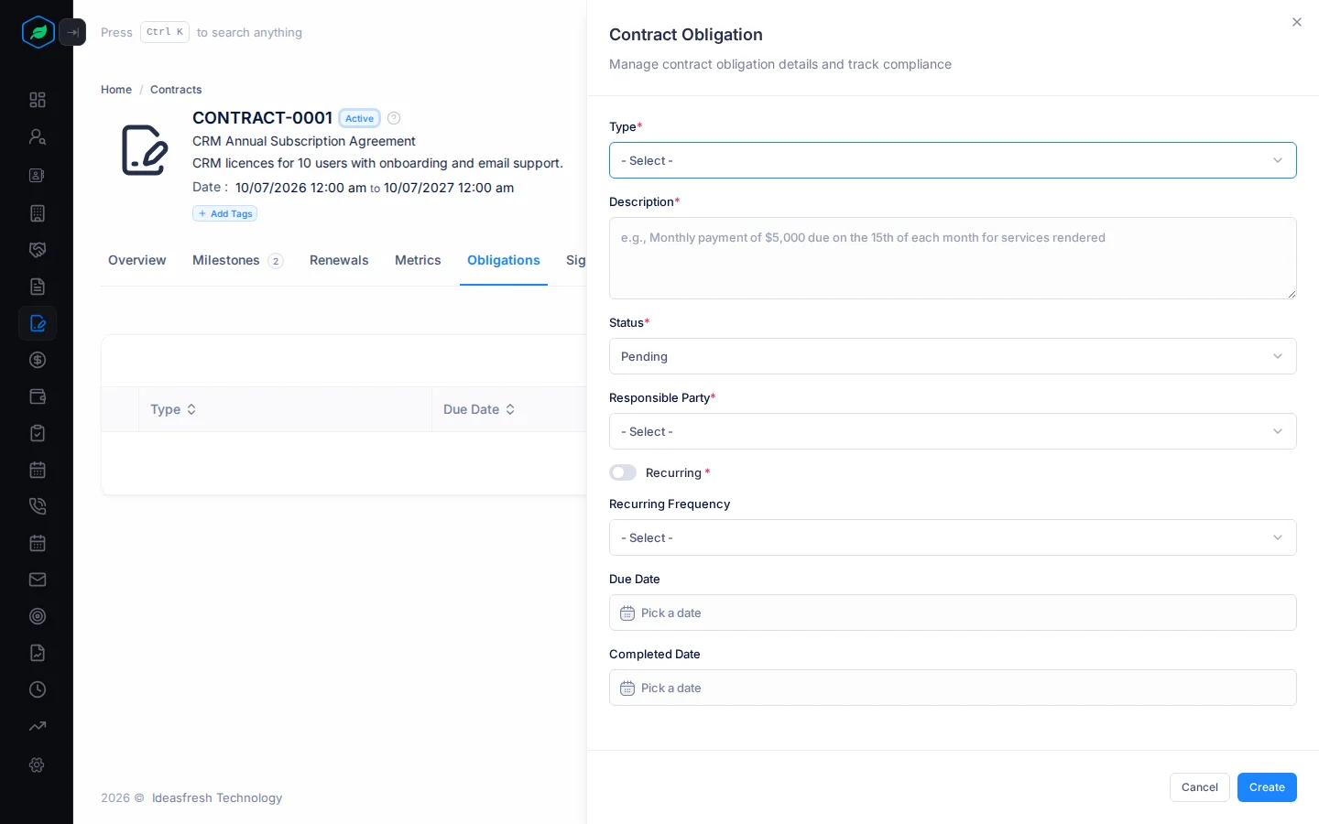Open the settings gear icon in sidebar
The image size is (1319, 824).
tap(38, 764)
